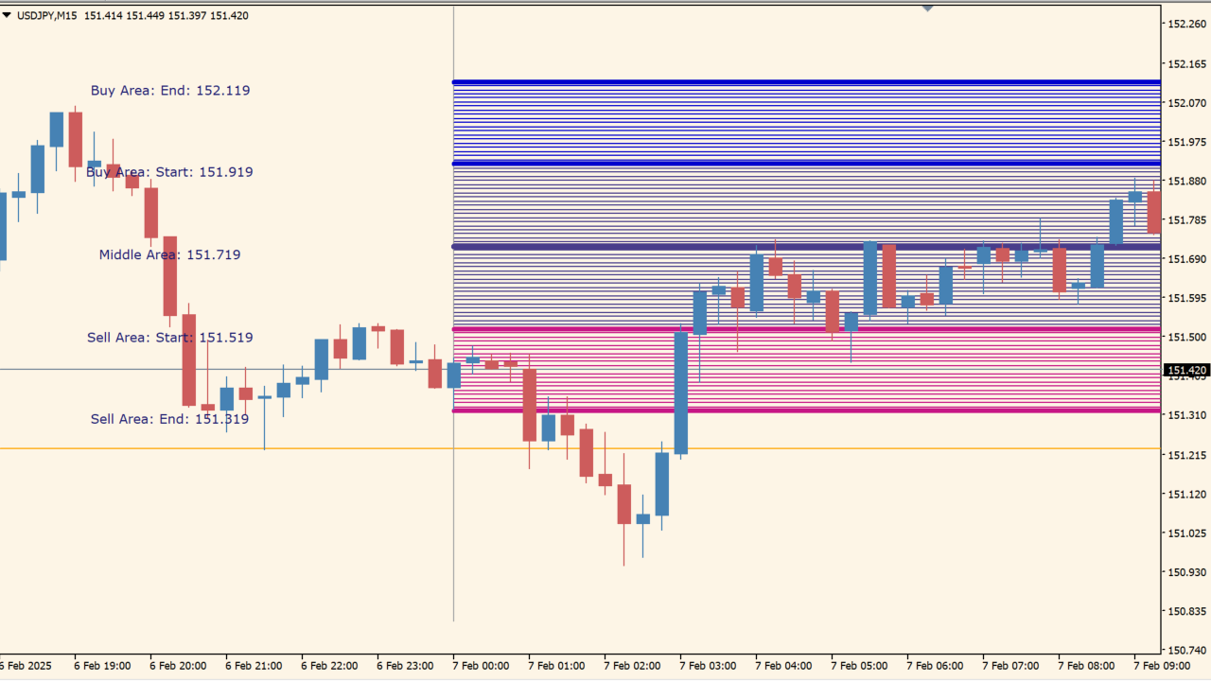Click the 150.835 price scale value
This screenshot has width=1211, height=681.
tap(1187, 611)
